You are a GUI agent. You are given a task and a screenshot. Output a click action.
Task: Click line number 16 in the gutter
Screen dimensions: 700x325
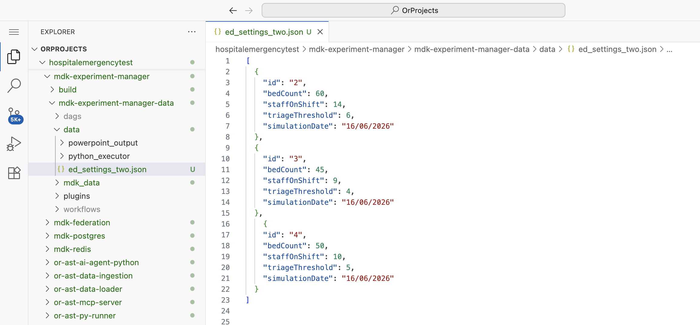[225, 224]
